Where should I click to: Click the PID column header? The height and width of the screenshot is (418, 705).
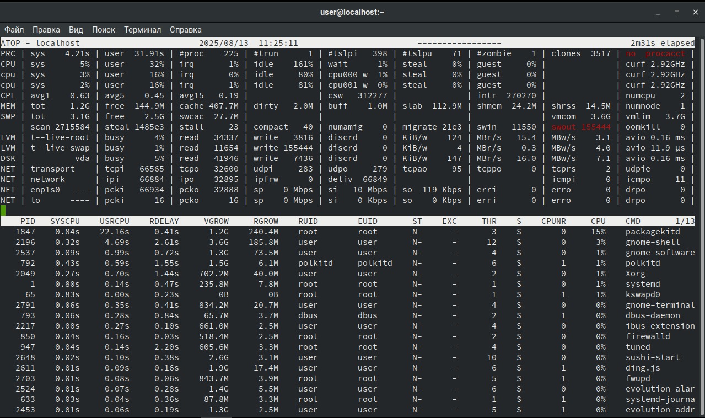28,221
